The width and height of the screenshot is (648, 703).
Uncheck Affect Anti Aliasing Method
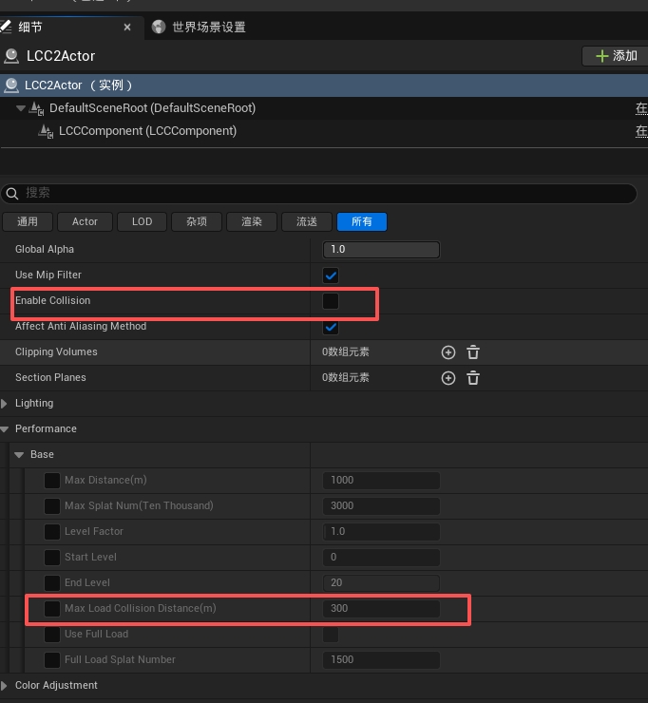coord(331,327)
